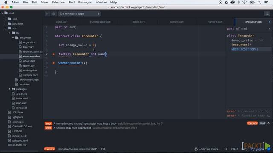Open the Notification Center list icon
The width and height of the screenshot is (273, 153).
coord(266,3)
